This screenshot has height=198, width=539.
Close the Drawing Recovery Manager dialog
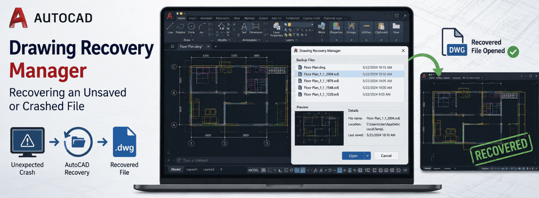[403, 50]
